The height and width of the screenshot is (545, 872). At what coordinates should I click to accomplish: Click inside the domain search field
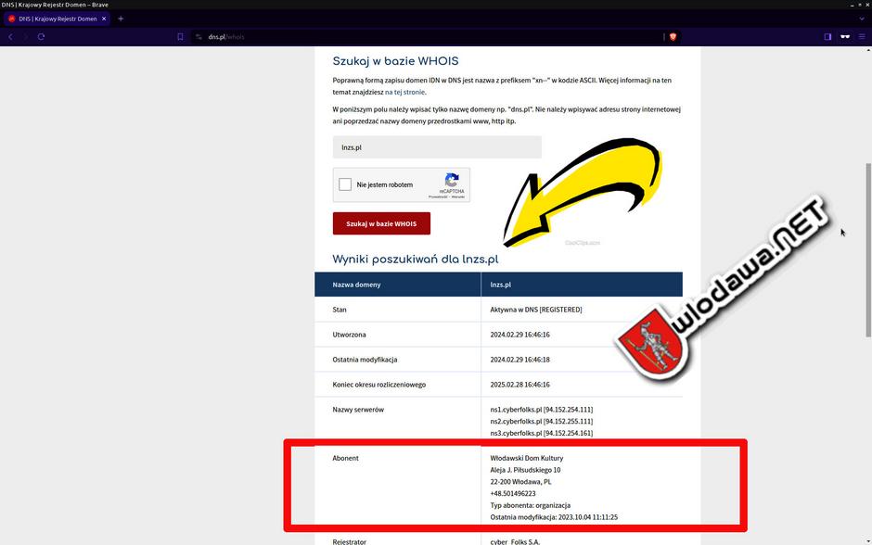pos(436,146)
